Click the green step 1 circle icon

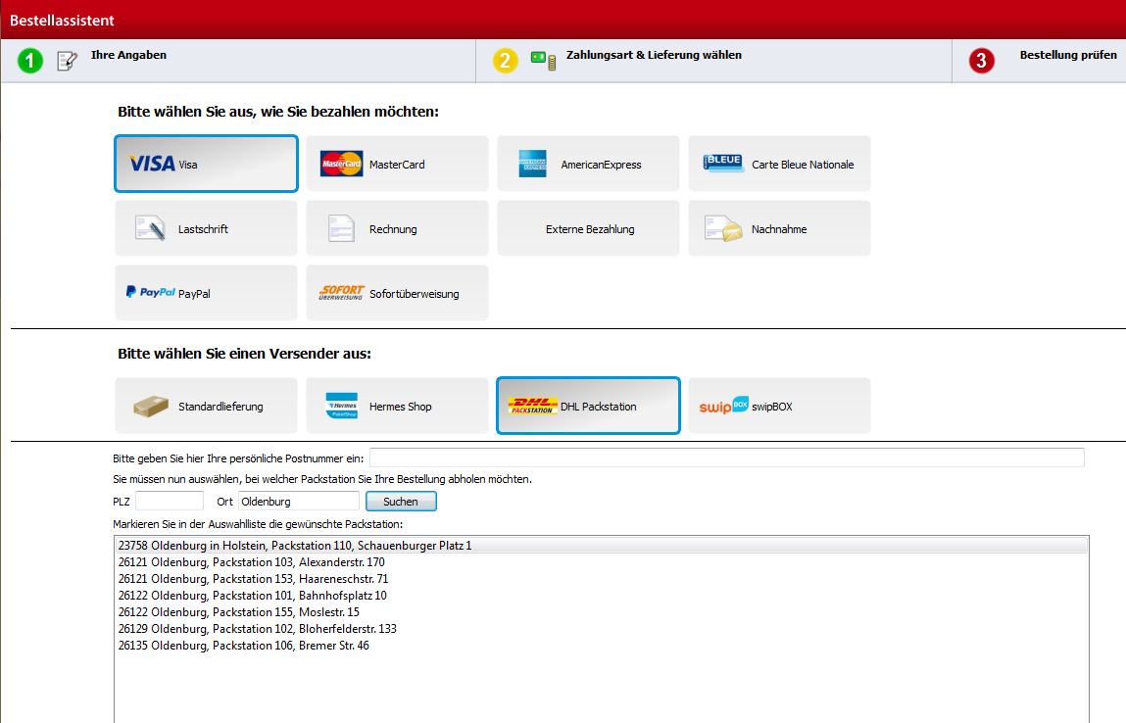click(30, 61)
